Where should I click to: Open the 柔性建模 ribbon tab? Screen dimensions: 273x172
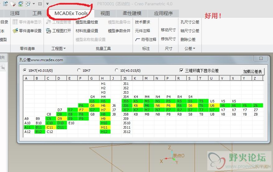coord(132,13)
